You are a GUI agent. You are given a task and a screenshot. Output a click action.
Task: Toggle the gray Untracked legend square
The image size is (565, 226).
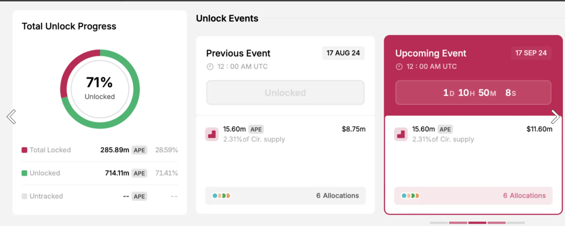tap(24, 196)
